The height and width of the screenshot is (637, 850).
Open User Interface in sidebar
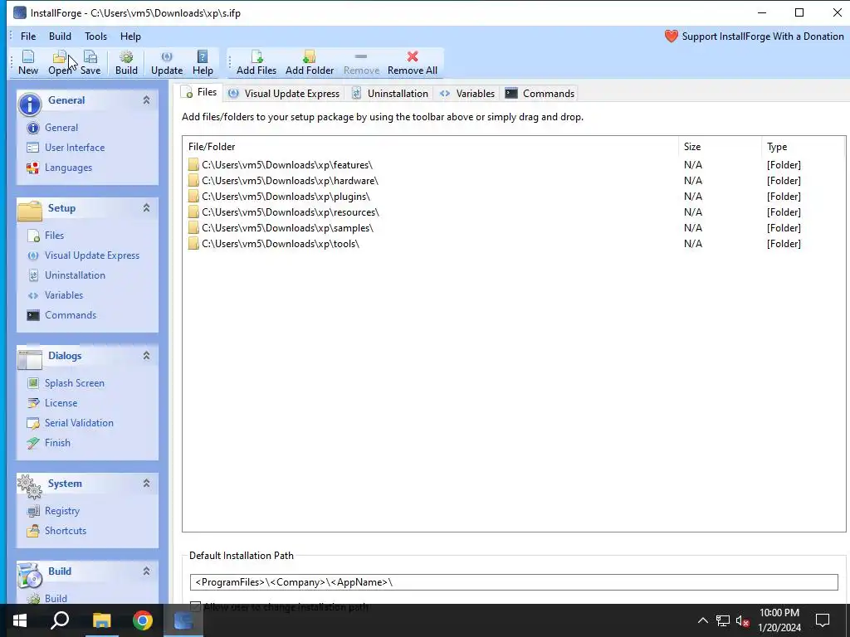click(75, 148)
